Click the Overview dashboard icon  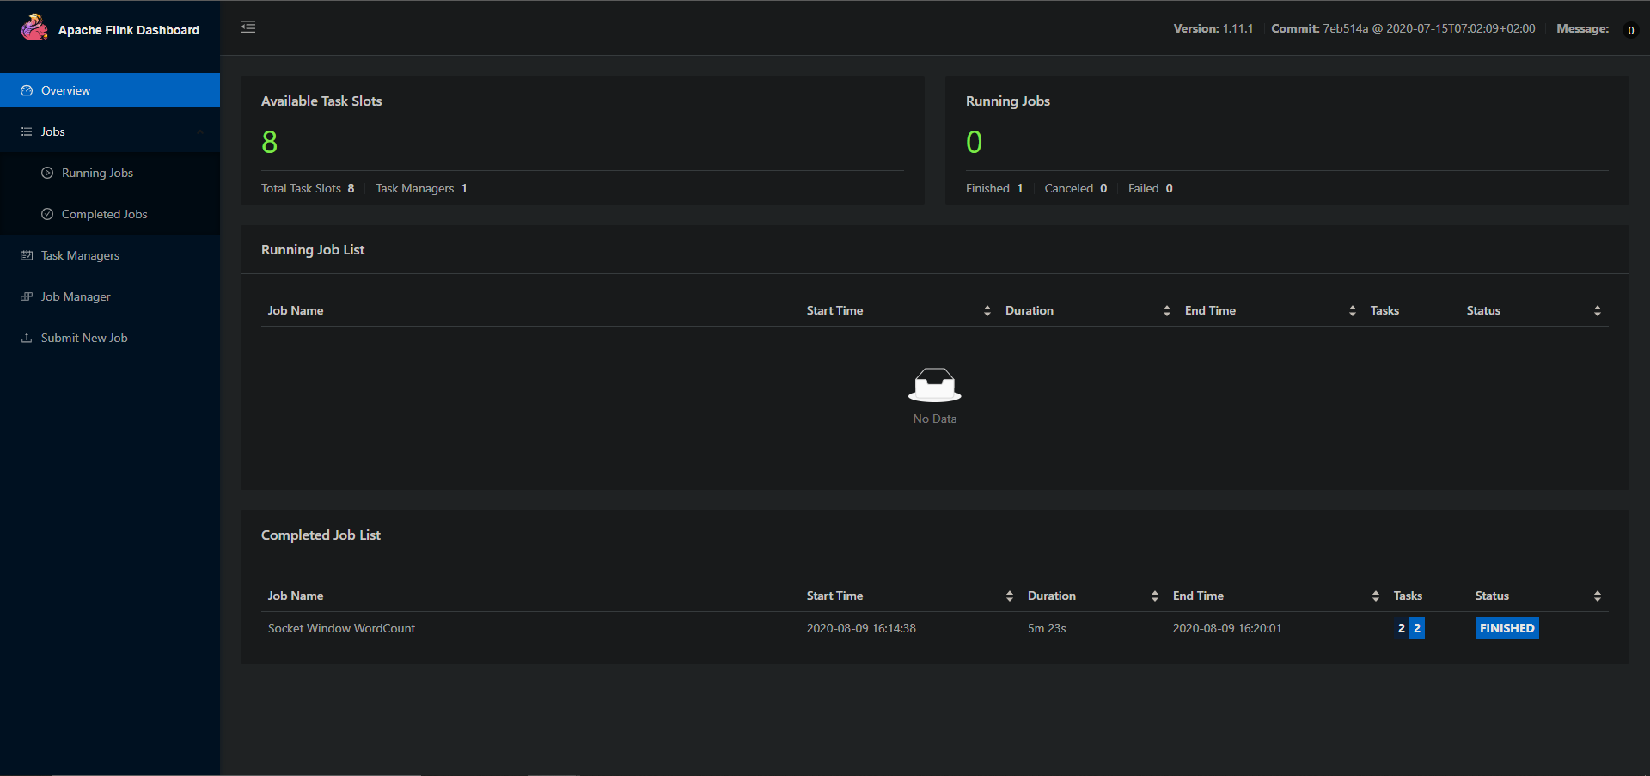coord(27,90)
